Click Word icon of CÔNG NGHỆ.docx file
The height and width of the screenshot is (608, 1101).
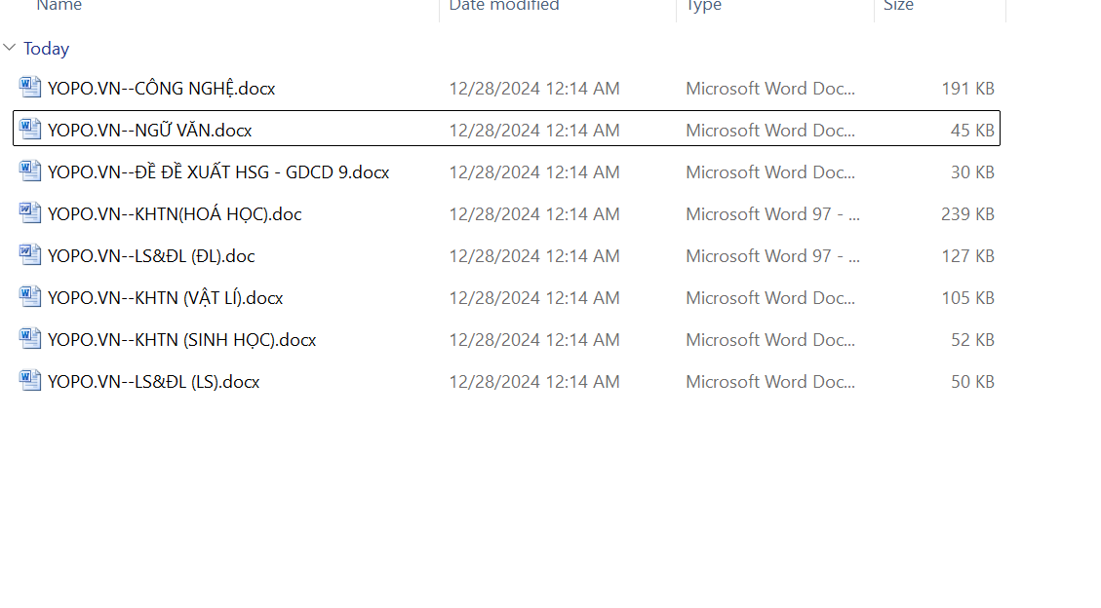pos(30,87)
